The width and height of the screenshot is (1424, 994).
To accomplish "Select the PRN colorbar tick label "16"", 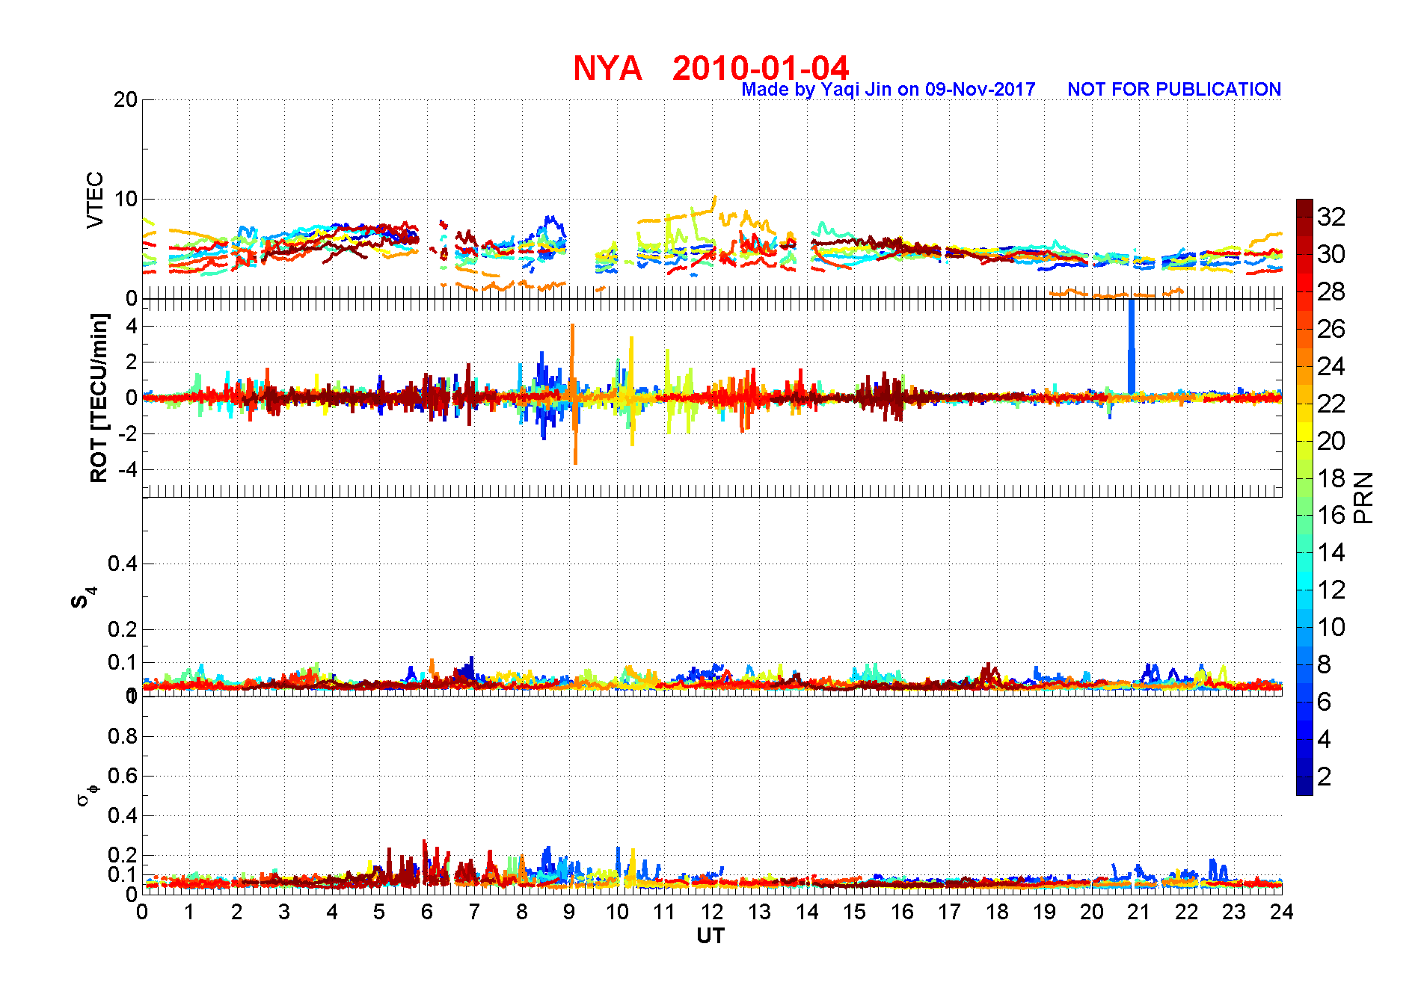I will pyautogui.click(x=1331, y=515).
